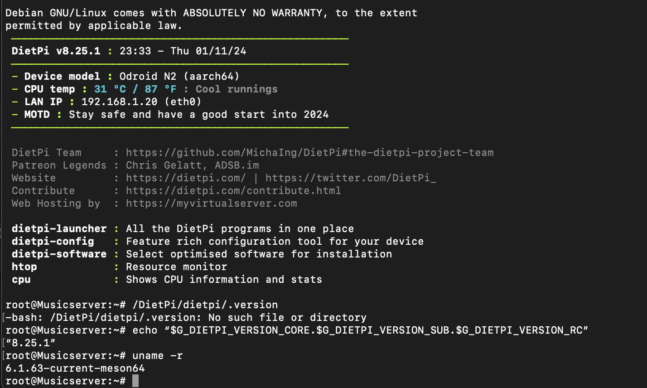Image resolution: width=647 pixels, height=388 pixels.
Task: Click the kernel version 6.1.63-current-meson64 output
Action: pyautogui.click(x=75, y=369)
